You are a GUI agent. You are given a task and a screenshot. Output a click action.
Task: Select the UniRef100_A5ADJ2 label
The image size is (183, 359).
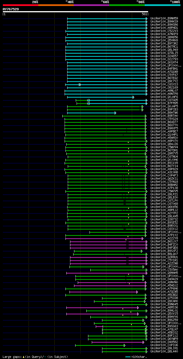coord(164,285)
